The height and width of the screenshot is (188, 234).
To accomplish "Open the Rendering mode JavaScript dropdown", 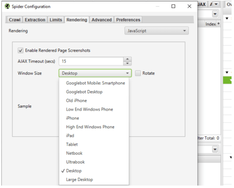I will coord(156,31).
